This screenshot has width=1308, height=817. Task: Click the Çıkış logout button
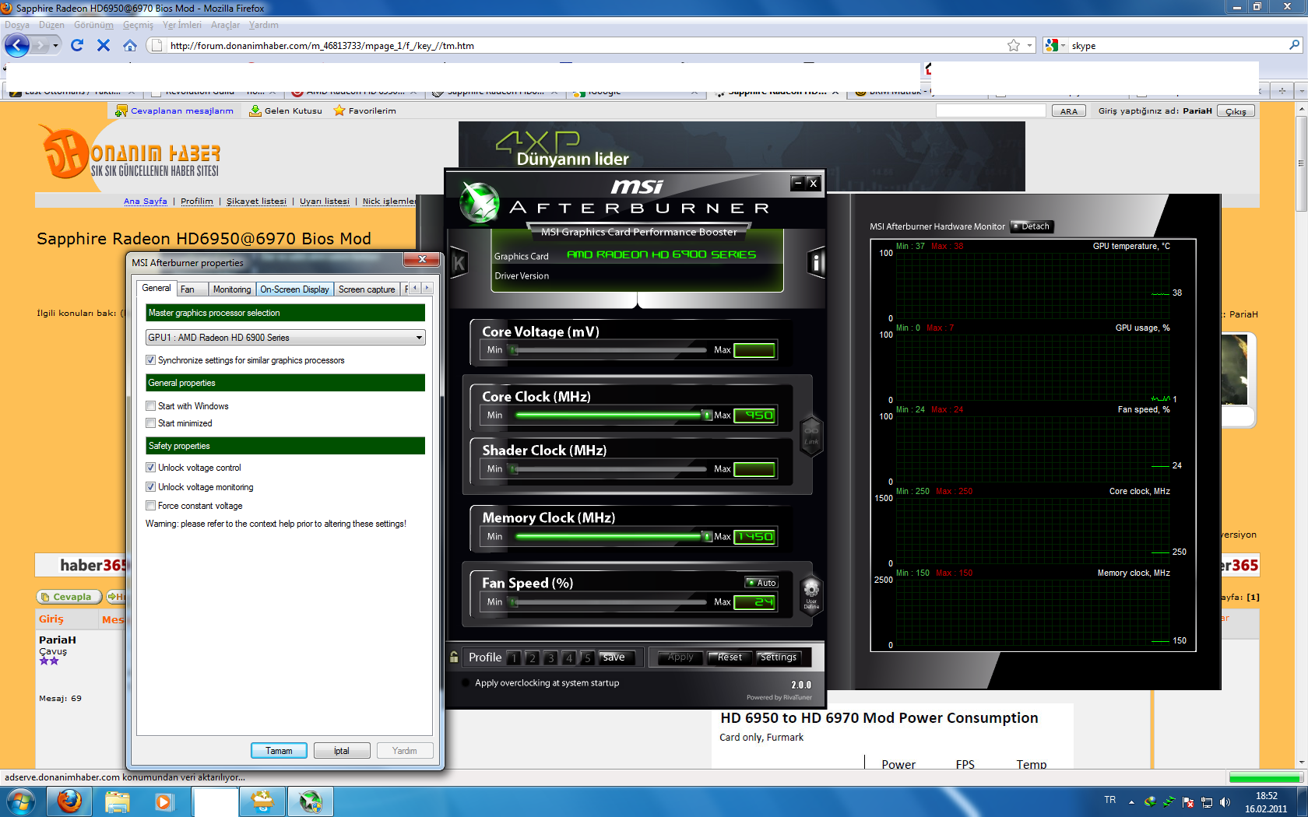click(x=1236, y=110)
